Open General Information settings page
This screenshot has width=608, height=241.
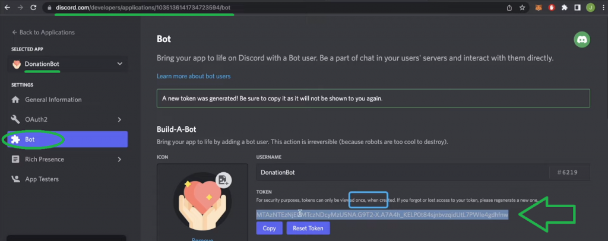[x=53, y=100]
